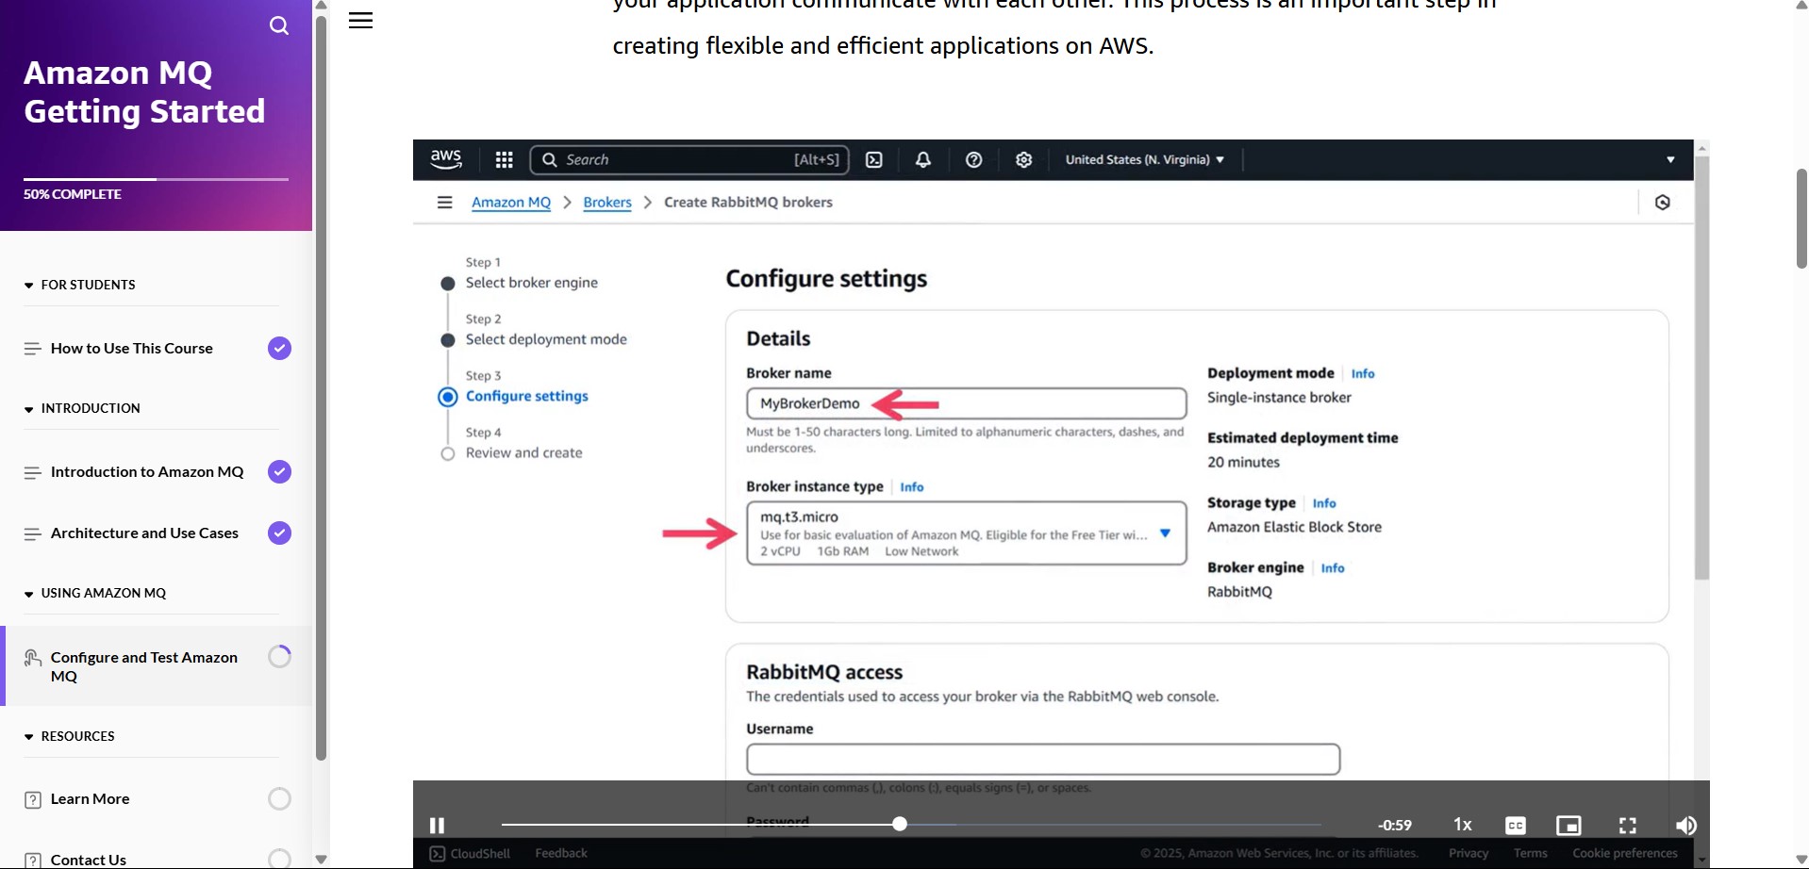Select Step 3 Configure settings radio
This screenshot has height=869, width=1809.
coord(448,397)
